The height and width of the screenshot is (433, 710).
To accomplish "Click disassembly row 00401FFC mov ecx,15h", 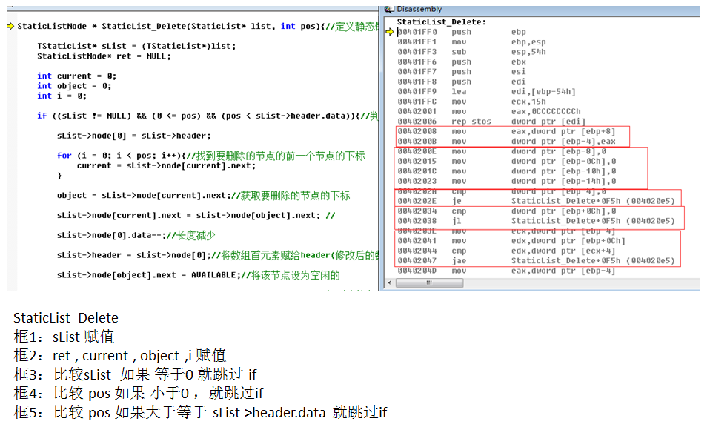I will 472,102.
